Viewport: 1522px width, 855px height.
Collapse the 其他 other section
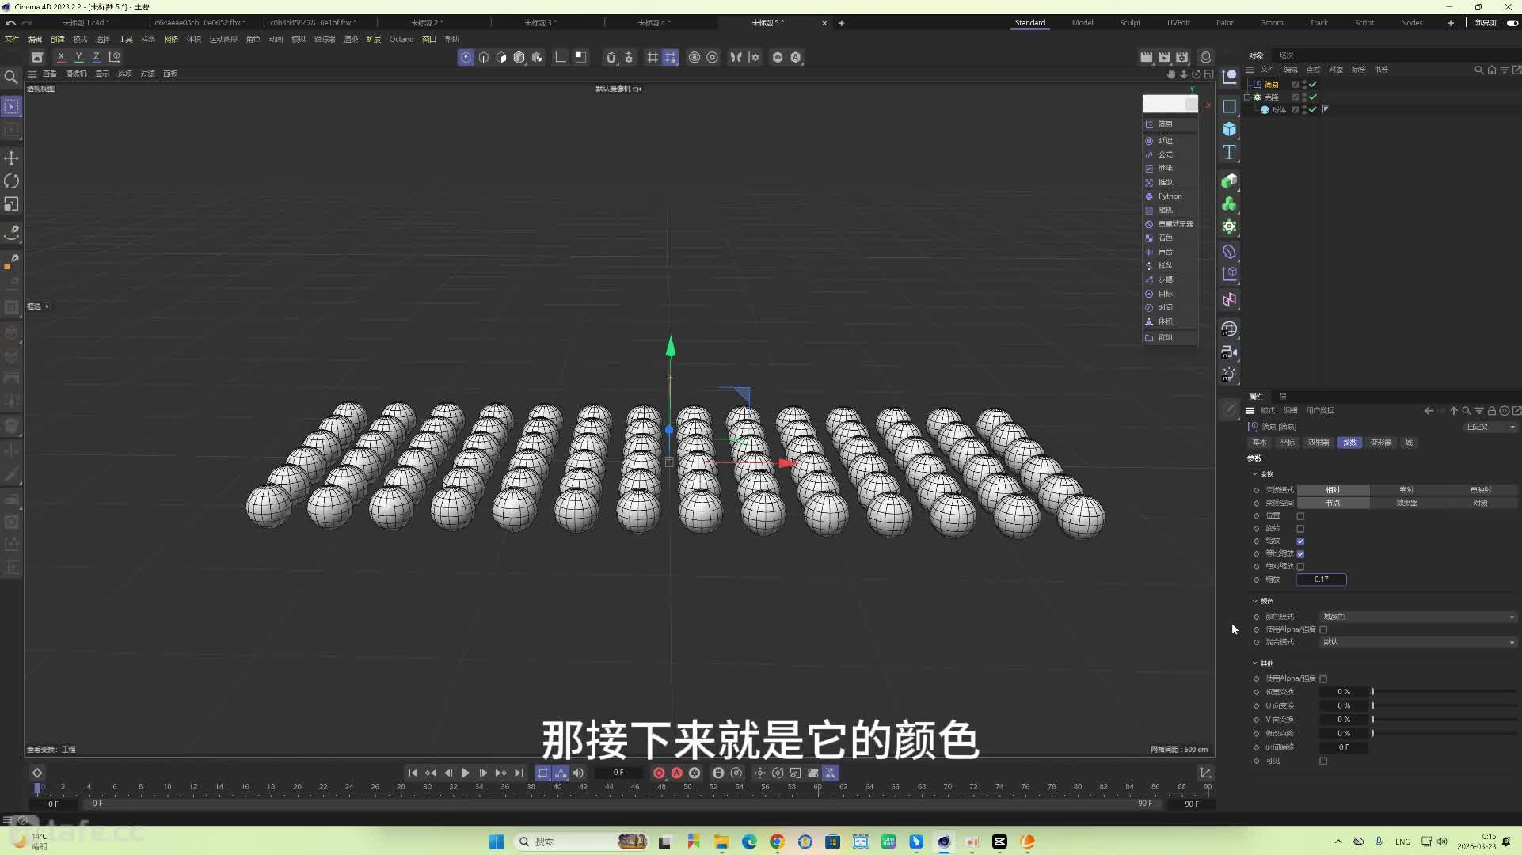(x=1255, y=663)
